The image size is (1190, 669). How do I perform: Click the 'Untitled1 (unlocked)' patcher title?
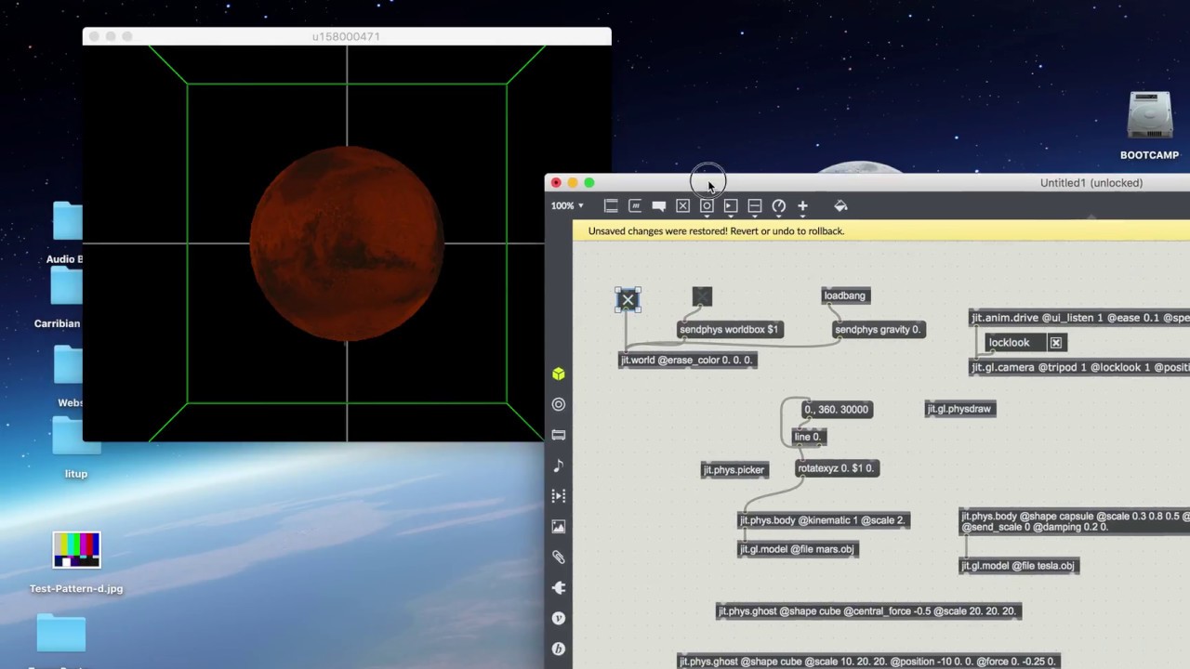click(x=1091, y=183)
